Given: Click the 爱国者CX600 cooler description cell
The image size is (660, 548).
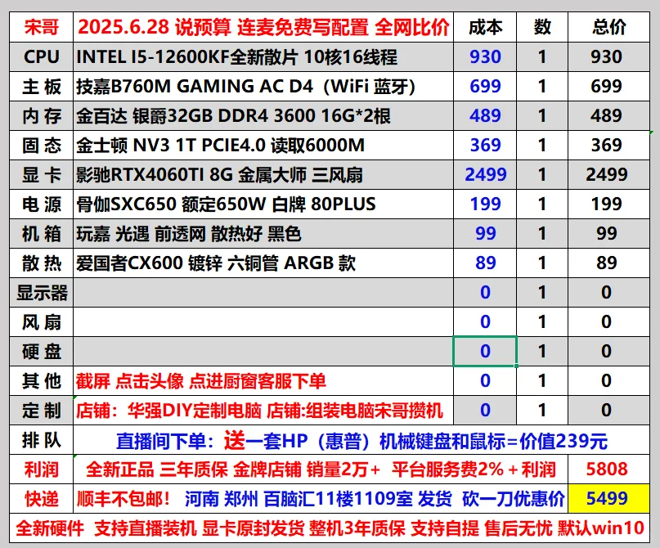Looking at the screenshot, I should [x=263, y=263].
